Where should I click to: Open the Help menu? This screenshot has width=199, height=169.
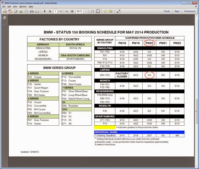click(31, 6)
